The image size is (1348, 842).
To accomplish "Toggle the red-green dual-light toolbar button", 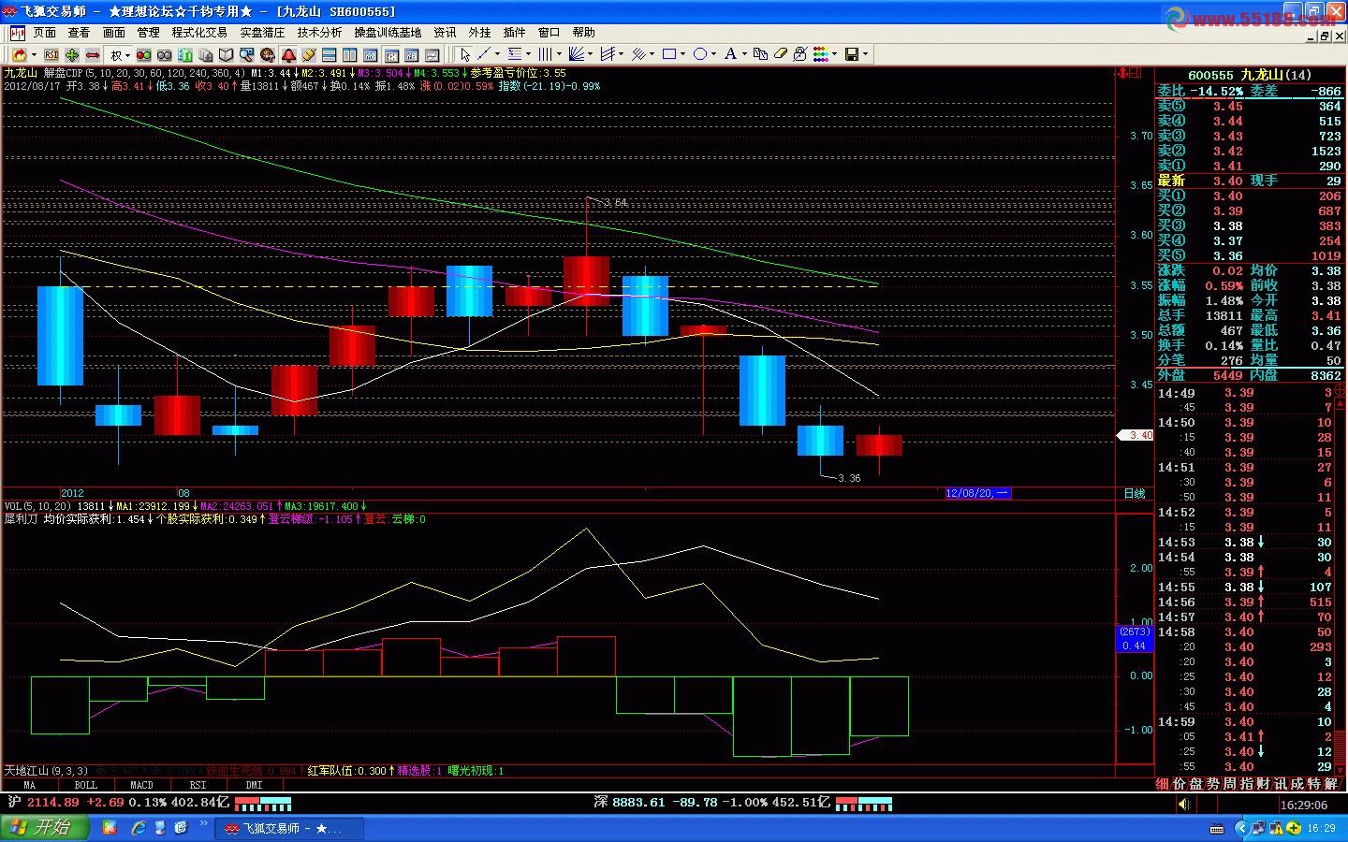I will click(x=144, y=55).
